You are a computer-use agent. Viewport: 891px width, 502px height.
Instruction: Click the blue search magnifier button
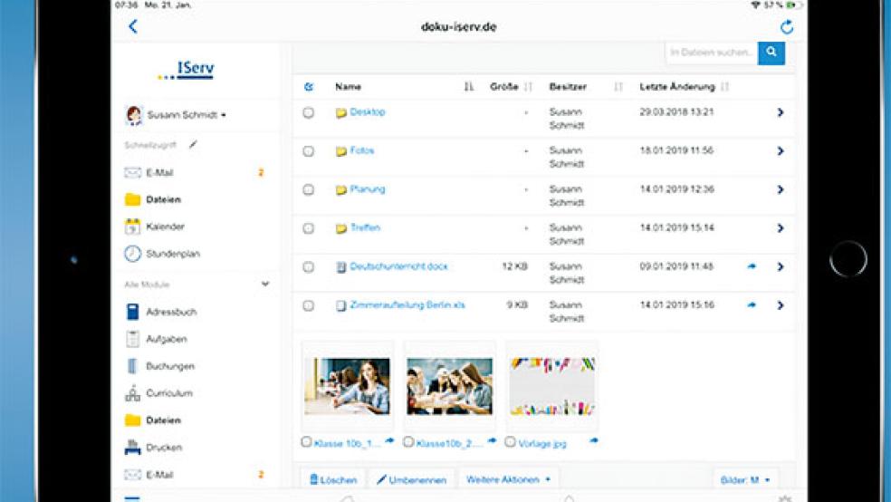771,53
